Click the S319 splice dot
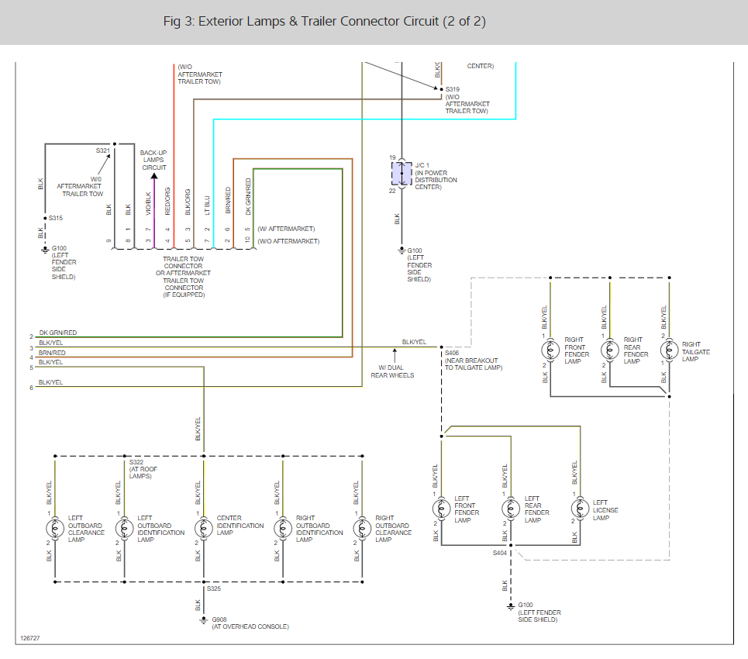Viewport: 748px width, 659px height. click(x=442, y=89)
